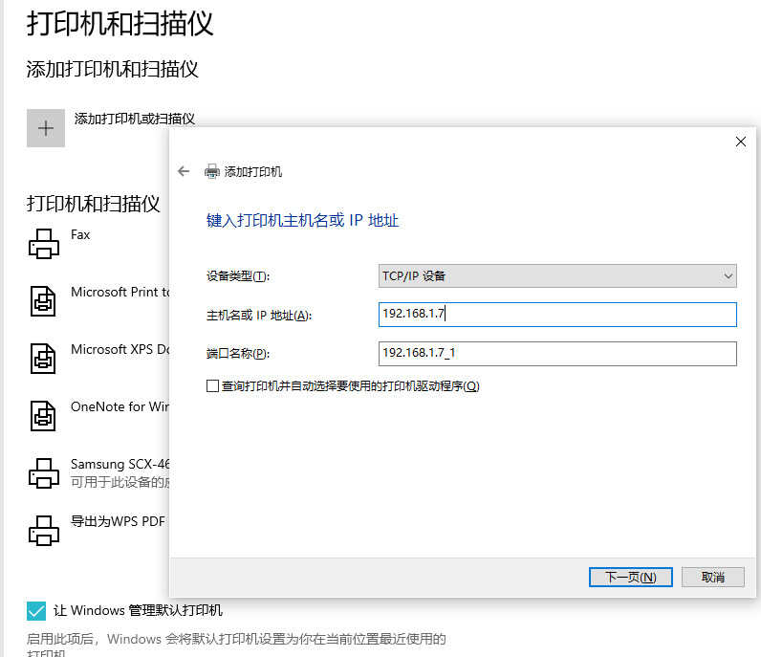The height and width of the screenshot is (657, 761).
Task: Click the Microsoft Print to PDF name
Action: point(120,292)
